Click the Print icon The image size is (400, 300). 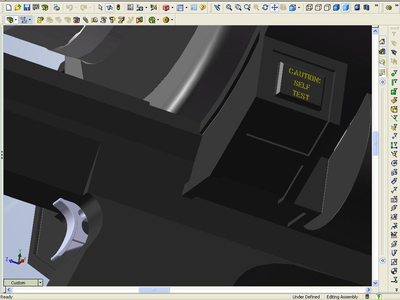click(57, 7)
